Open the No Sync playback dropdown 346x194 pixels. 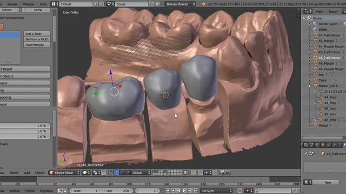coord(216,191)
